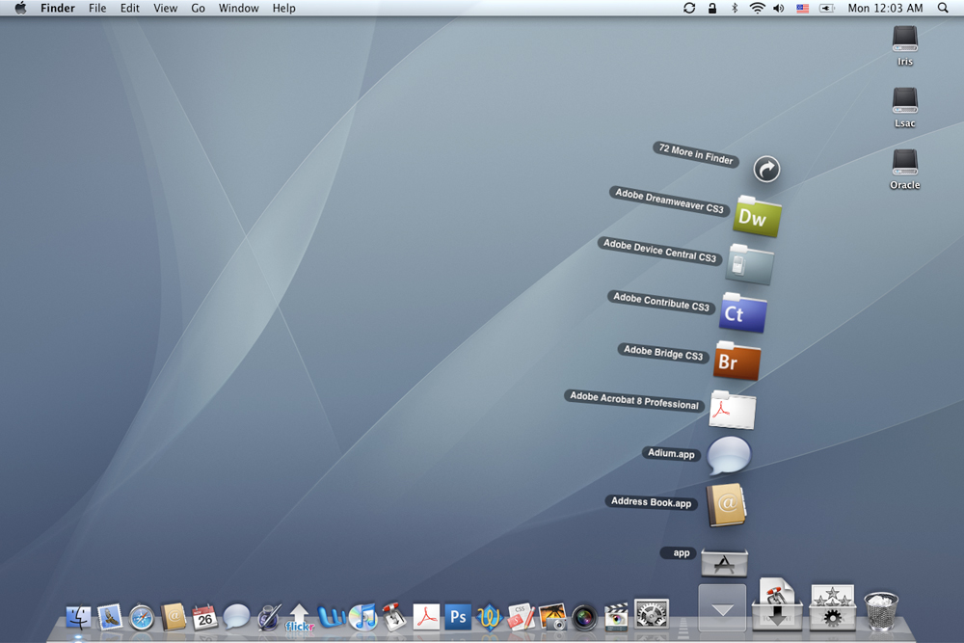
Task: Click the battery status icon
Action: pyautogui.click(x=827, y=8)
